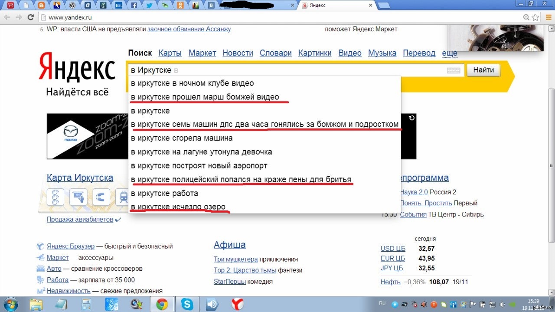The height and width of the screenshot is (312, 555).
Task: Click the Chrome reload page button
Action: coord(30,18)
